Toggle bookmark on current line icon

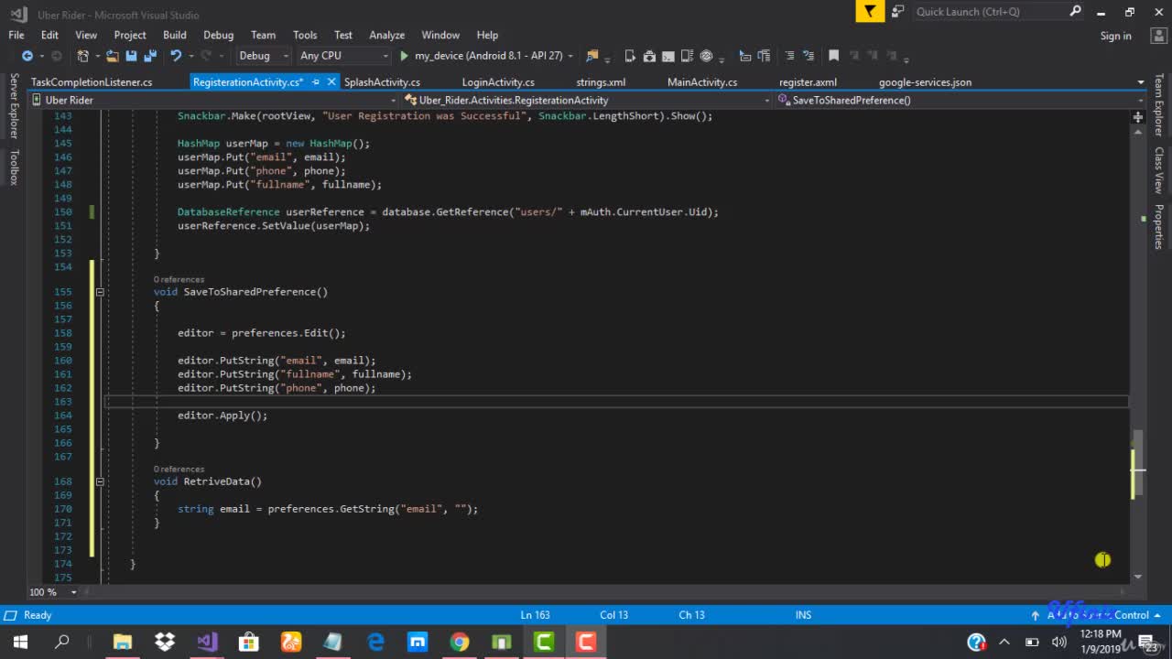[833, 56]
